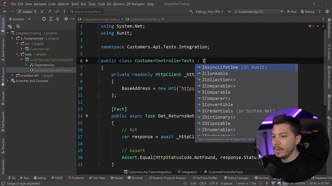Click the error indicator in the editor corner

click(311, 26)
